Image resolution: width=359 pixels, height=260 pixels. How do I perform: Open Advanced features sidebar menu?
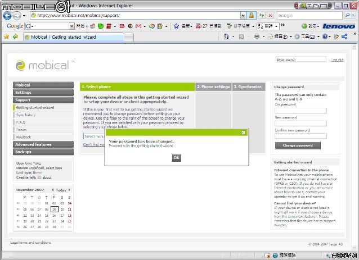point(43,145)
